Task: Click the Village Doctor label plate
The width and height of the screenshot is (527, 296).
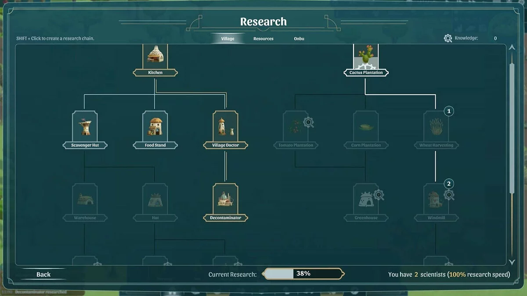Action: click(x=226, y=145)
